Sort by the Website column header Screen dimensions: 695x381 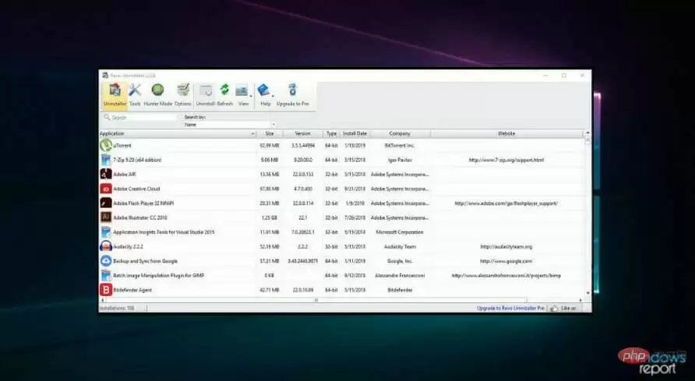point(506,133)
